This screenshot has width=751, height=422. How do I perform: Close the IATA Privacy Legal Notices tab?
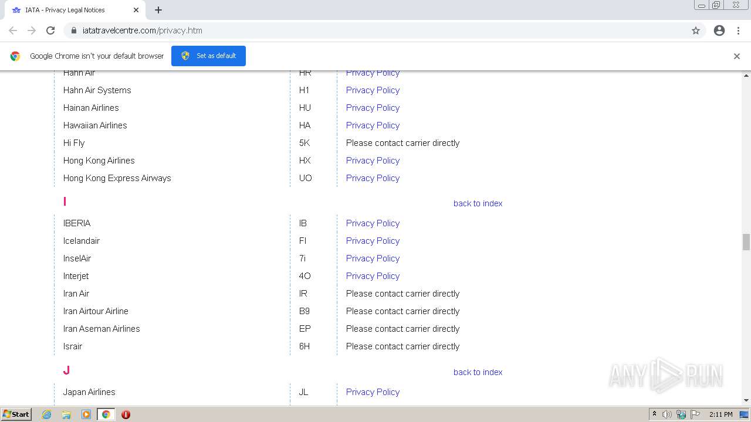click(136, 10)
